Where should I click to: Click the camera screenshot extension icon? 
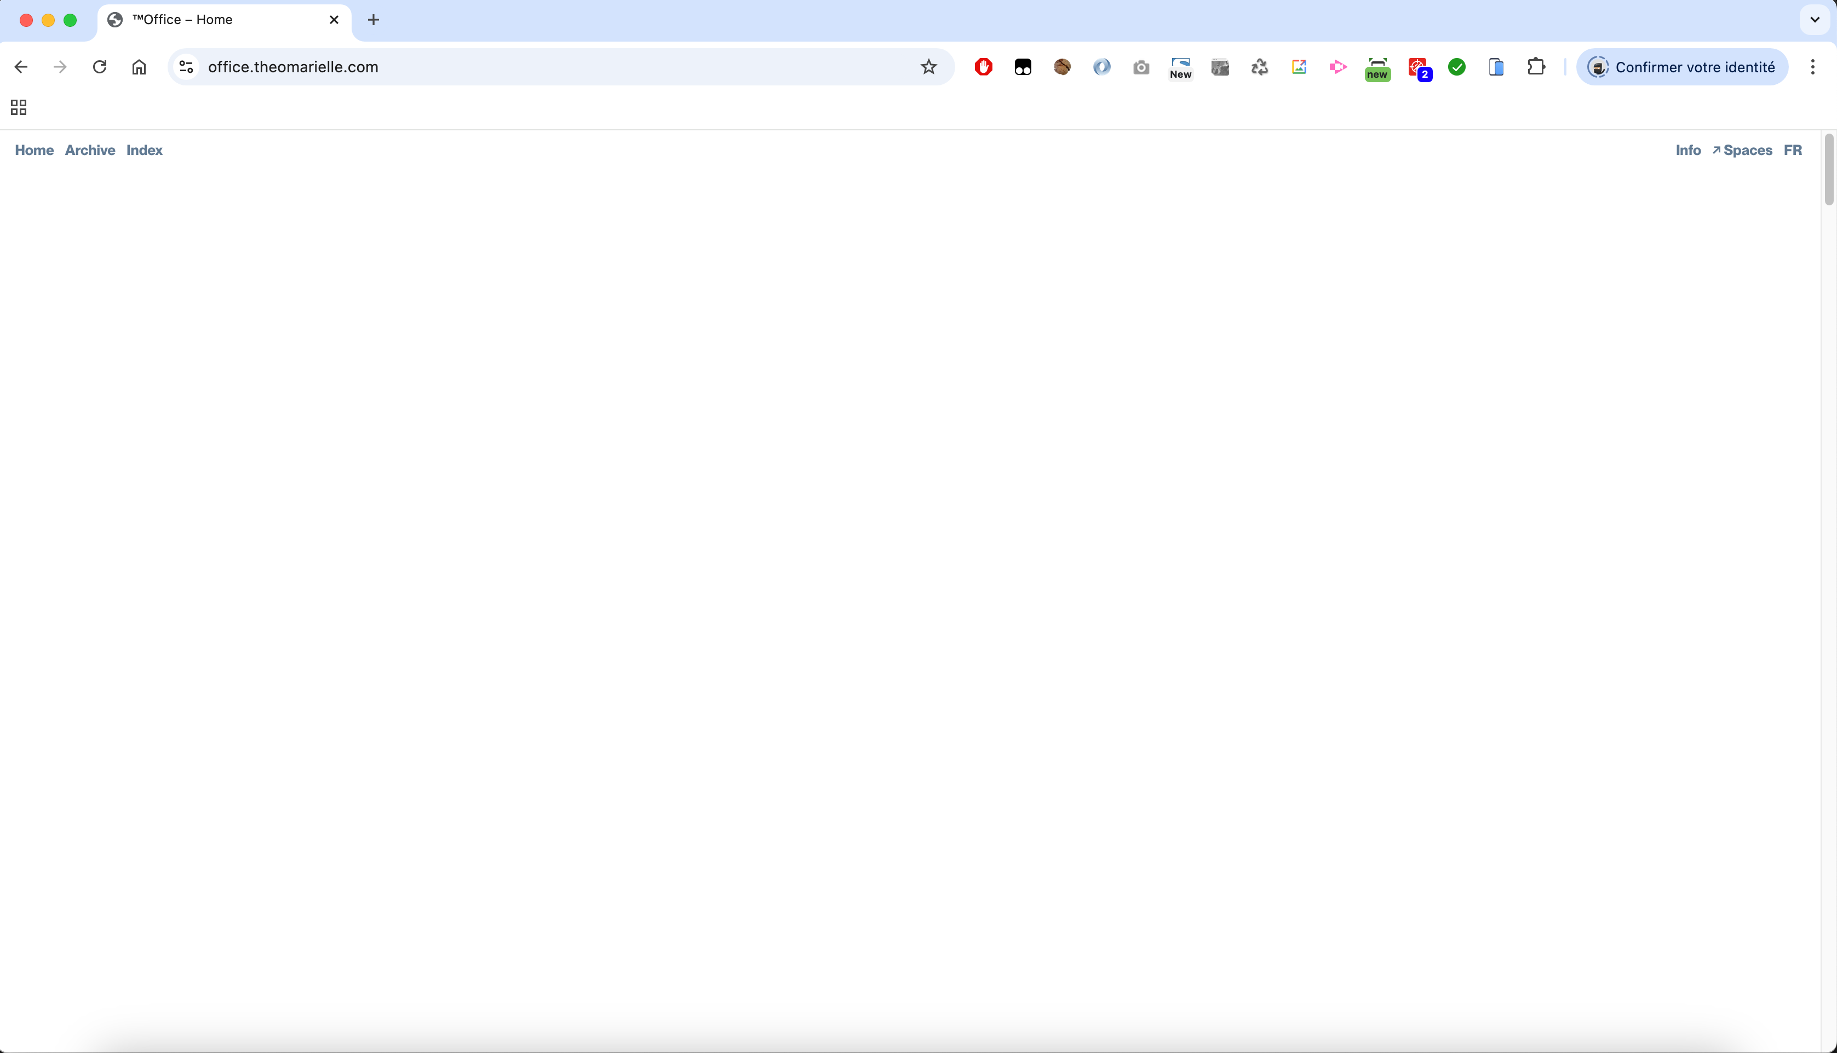[1140, 67]
